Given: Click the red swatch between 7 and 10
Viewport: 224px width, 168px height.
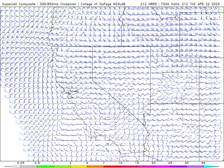Looking at the screenshot, I should tap(112, 167).
